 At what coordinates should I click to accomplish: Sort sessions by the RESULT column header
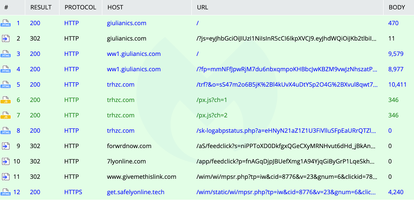[41, 8]
